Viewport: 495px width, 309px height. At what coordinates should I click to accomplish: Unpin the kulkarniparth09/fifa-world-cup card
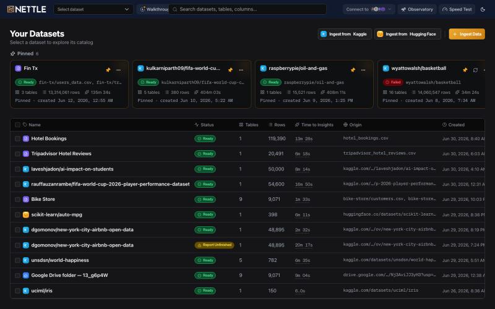(230, 70)
